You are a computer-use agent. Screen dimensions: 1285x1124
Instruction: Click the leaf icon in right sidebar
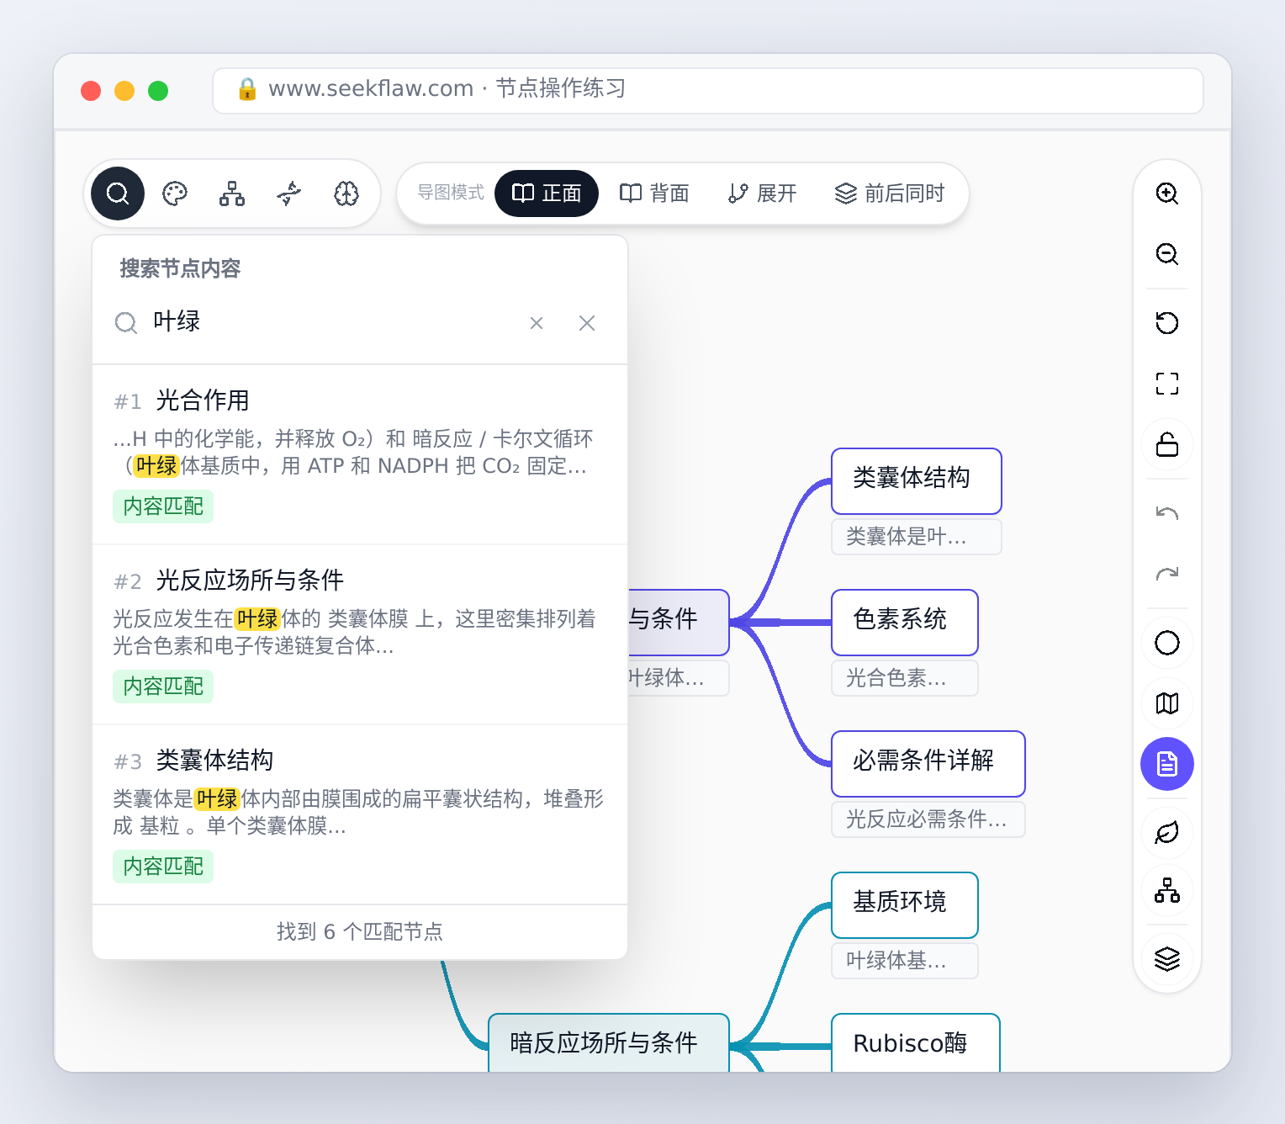click(1167, 833)
